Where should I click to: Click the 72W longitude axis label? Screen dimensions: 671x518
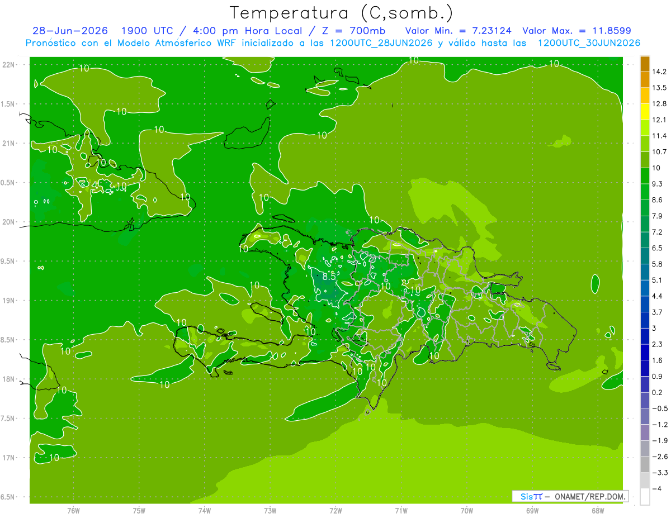pyautogui.click(x=335, y=510)
